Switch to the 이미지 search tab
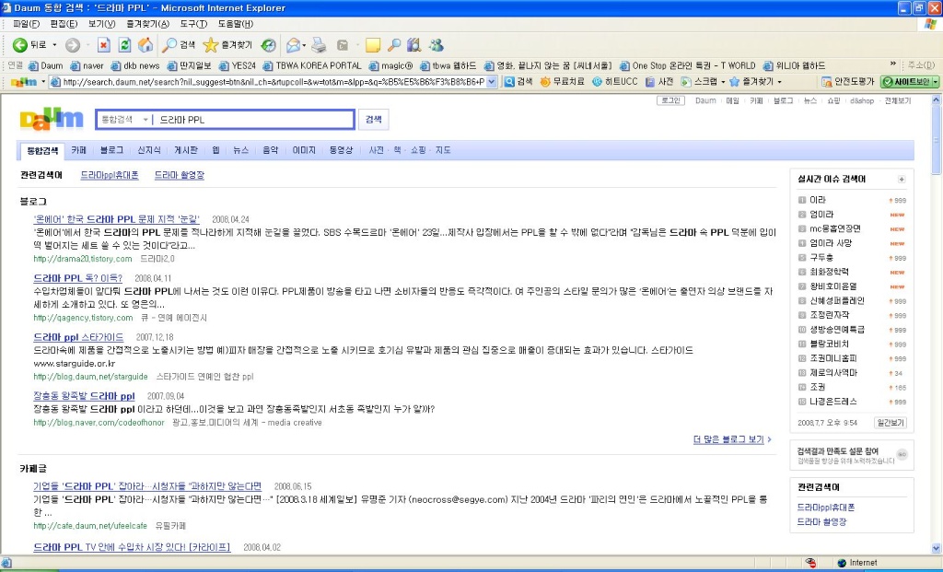 [x=304, y=150]
